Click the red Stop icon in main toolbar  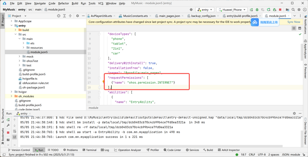click(280, 10)
